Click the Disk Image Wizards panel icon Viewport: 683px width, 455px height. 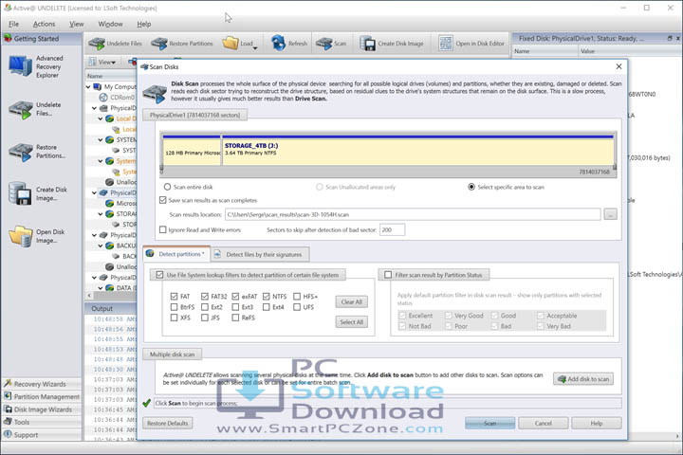point(8,409)
